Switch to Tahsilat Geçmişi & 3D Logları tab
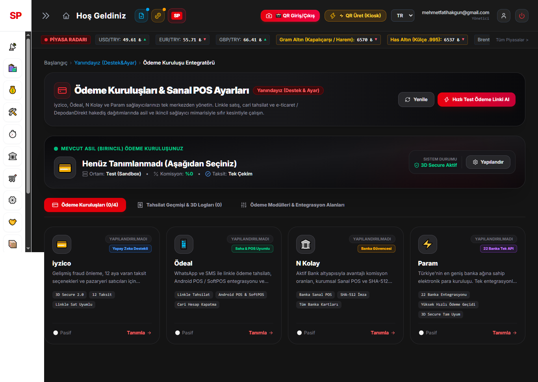Viewport: 538px width, 382px height. [180, 205]
